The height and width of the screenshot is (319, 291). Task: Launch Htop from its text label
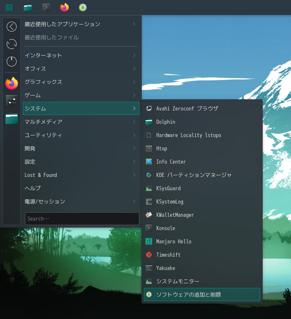[162, 149]
